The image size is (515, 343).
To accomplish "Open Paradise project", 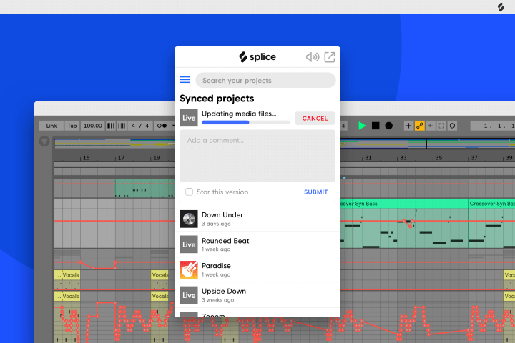I will pos(257,270).
